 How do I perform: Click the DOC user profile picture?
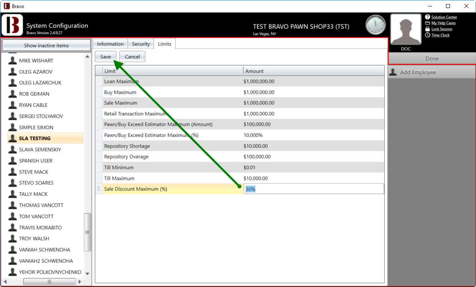pyautogui.click(x=406, y=30)
